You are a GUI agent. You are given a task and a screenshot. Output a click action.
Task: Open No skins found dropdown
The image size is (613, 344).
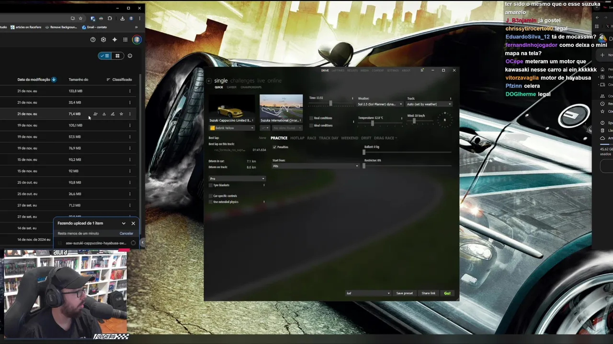click(x=287, y=128)
